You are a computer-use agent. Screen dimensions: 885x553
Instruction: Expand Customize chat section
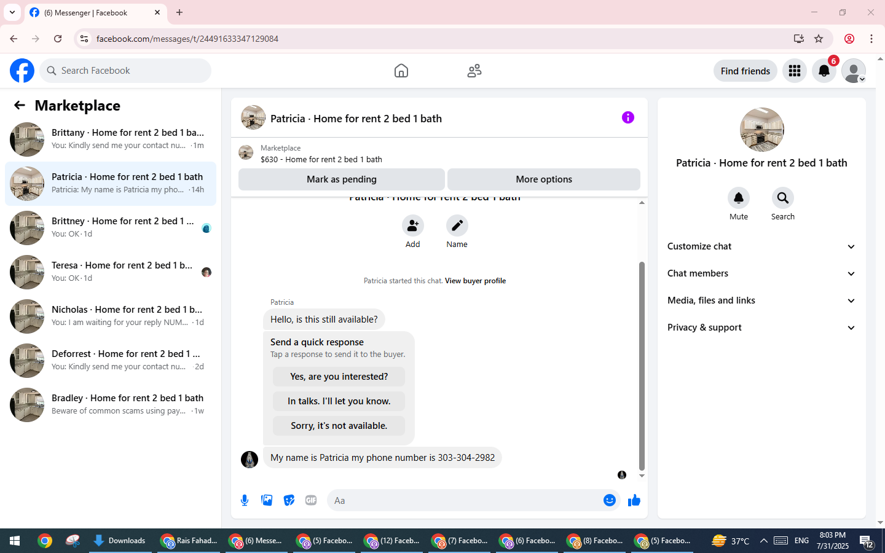click(761, 246)
